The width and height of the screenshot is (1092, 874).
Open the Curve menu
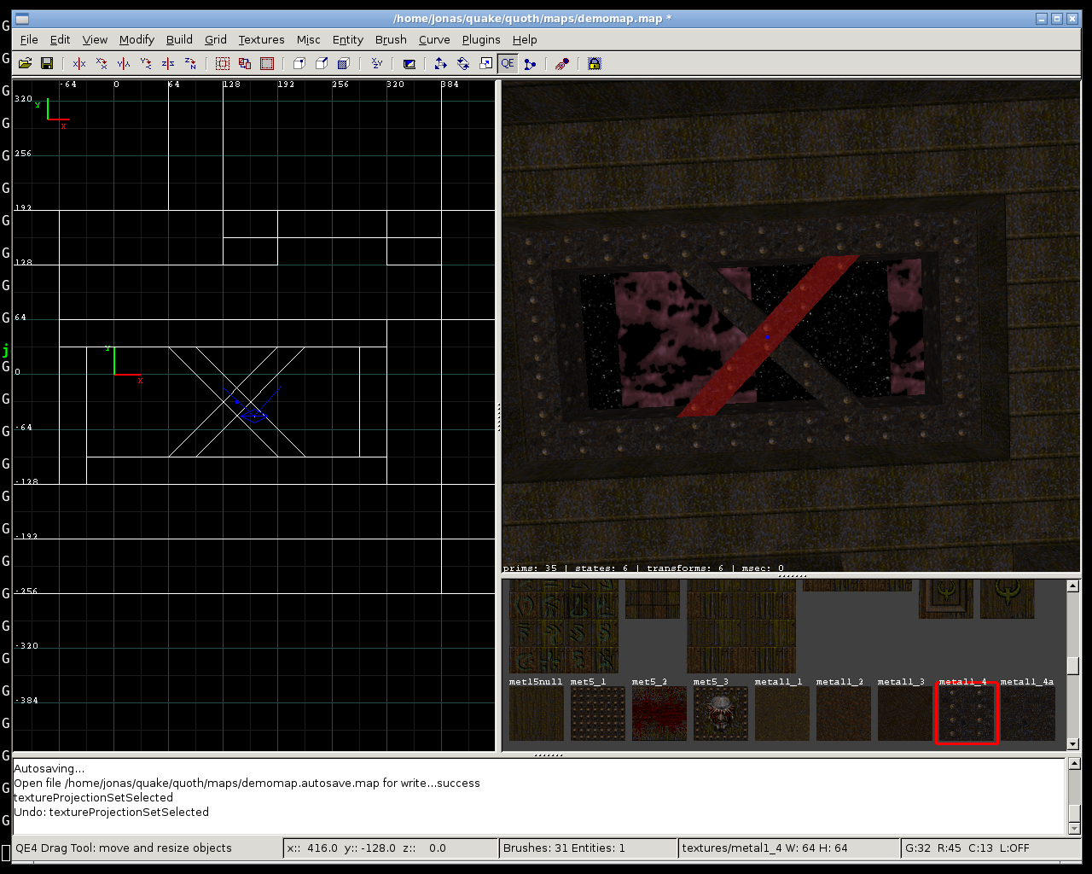click(434, 40)
